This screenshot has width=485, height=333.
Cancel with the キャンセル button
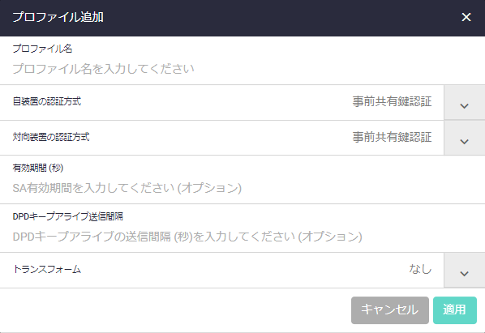pos(390,310)
